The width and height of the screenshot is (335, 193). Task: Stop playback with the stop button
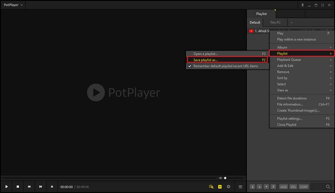(x=18, y=186)
